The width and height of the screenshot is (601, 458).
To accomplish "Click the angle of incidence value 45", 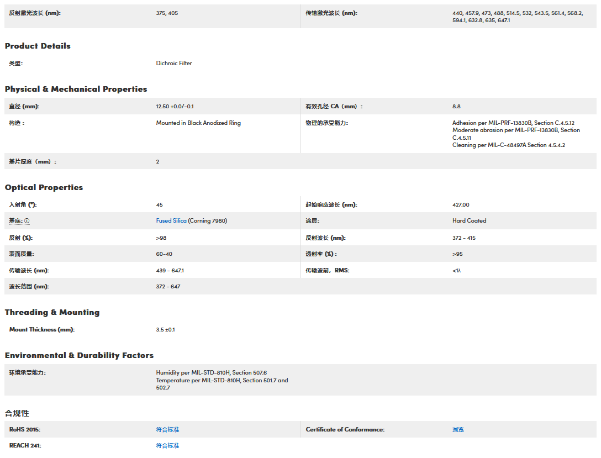I will (160, 205).
